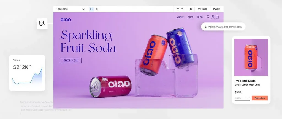Click the Add to Cart button
This screenshot has width=282, height=119.
pyautogui.click(x=260, y=98)
